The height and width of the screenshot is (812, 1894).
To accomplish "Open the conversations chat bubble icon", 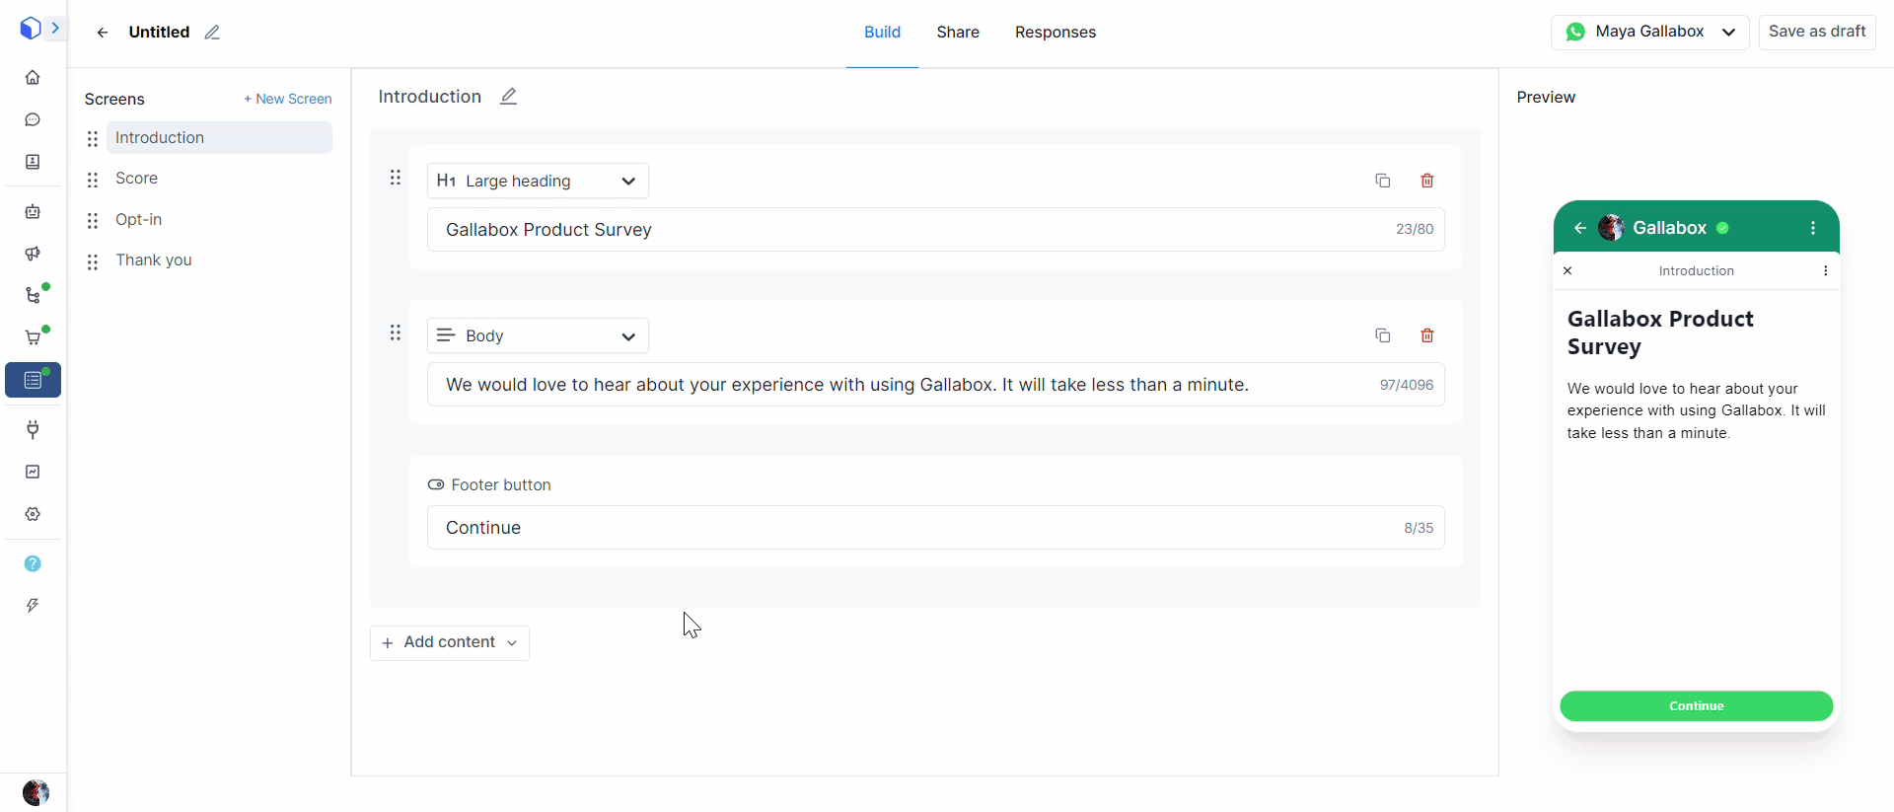I will [x=33, y=119].
